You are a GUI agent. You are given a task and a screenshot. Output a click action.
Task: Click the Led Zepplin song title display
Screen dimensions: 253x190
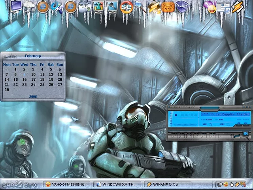click(x=226, y=114)
